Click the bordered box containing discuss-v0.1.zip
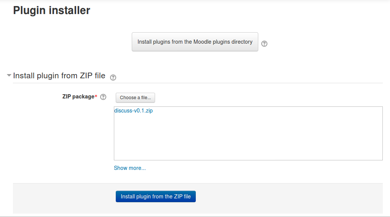The width and height of the screenshot is (390, 217). (248, 133)
